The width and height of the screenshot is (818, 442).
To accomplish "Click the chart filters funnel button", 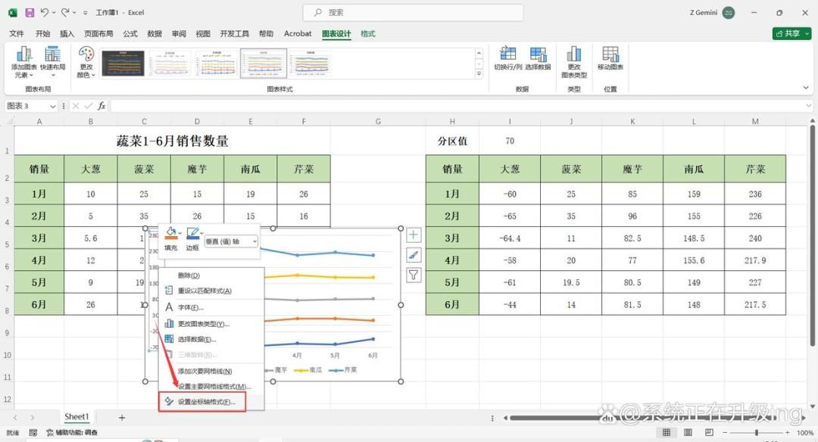I will click(x=414, y=275).
